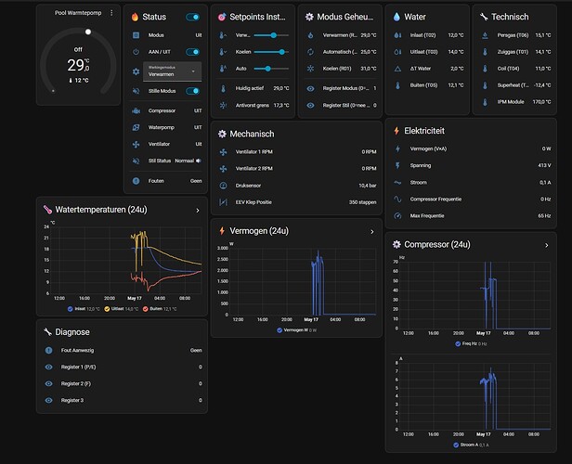Open the Stroom 0,1 A row
The height and width of the screenshot is (464, 572).
472,182
